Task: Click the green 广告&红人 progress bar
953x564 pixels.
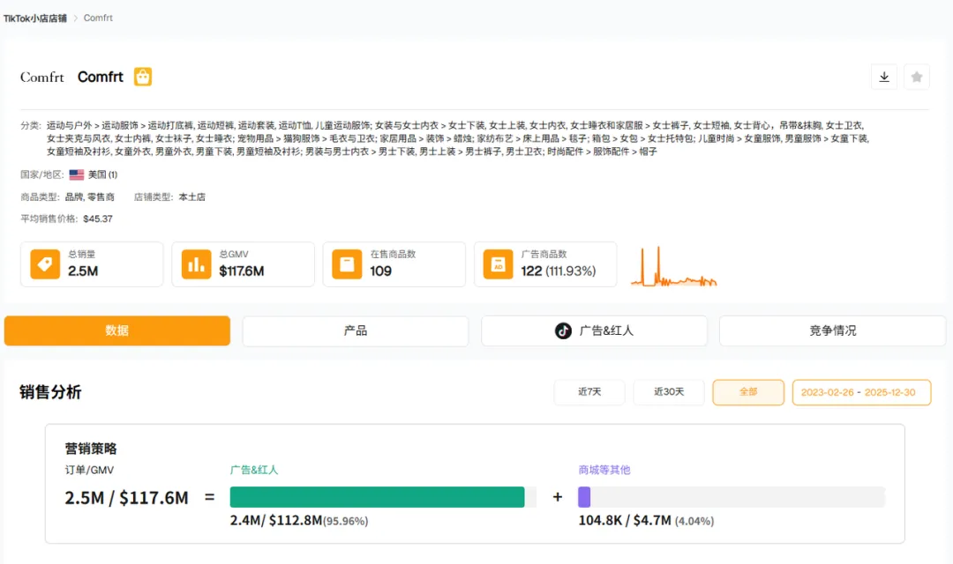Action: pyautogui.click(x=377, y=497)
